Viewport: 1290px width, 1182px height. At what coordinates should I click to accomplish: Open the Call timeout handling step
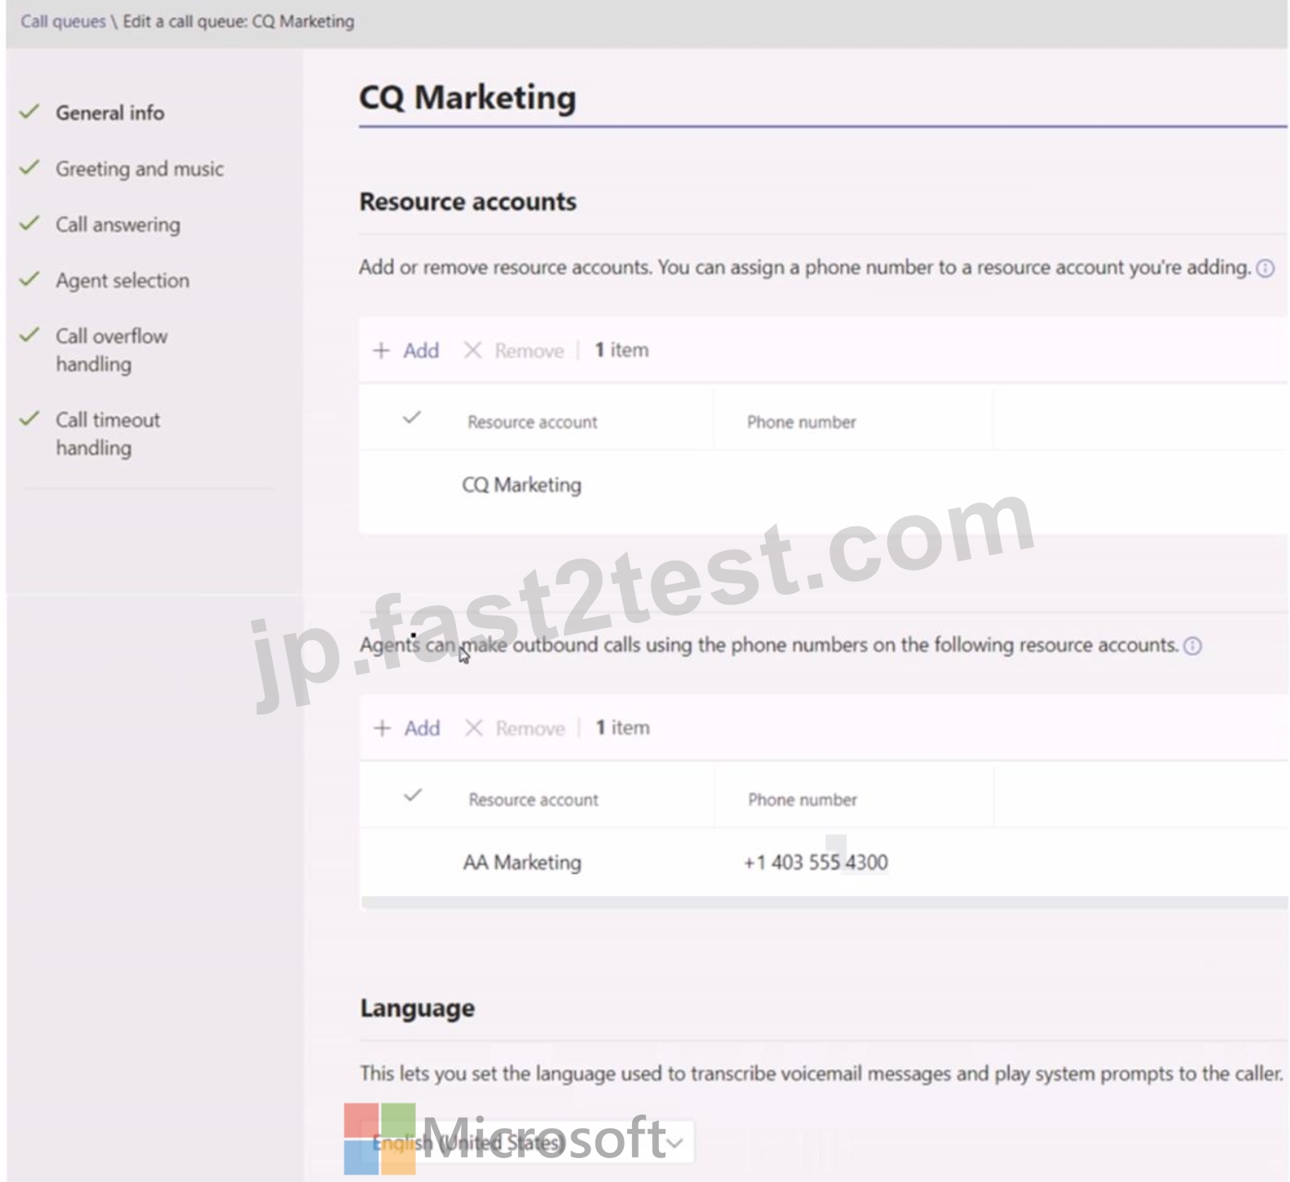pos(108,433)
